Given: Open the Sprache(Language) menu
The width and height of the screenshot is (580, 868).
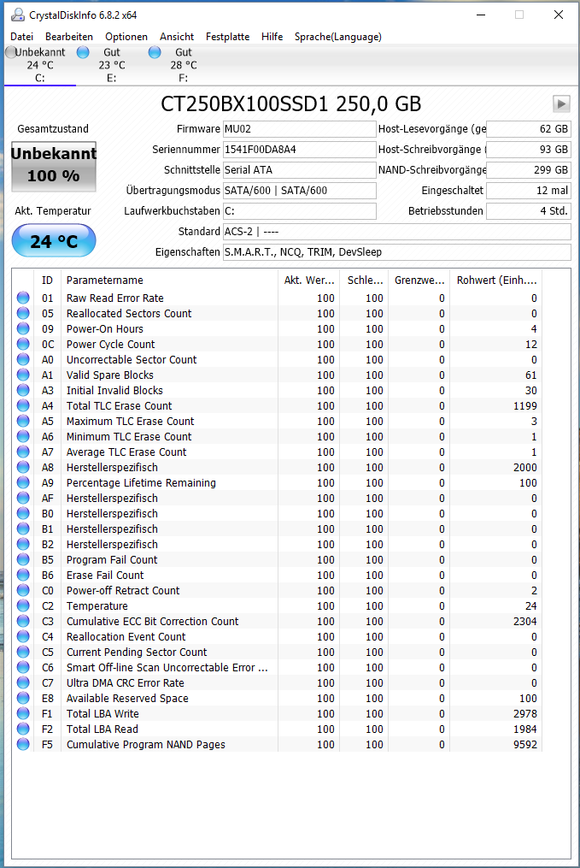Looking at the screenshot, I should (x=337, y=37).
